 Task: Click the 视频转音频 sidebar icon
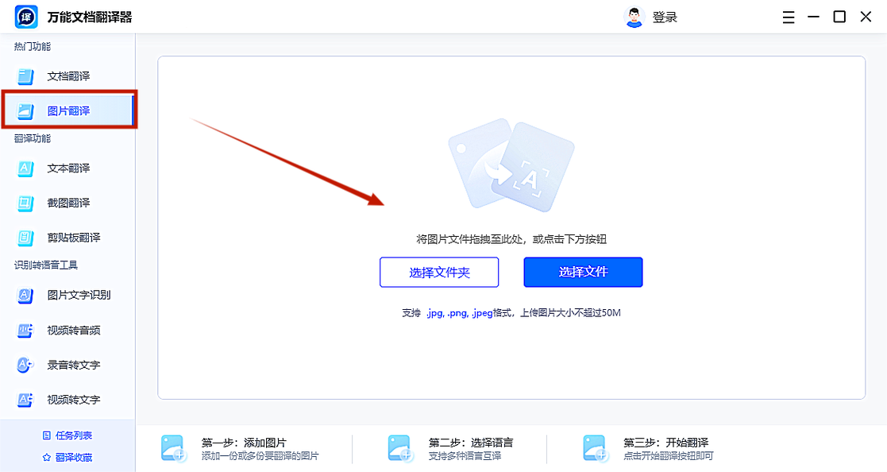pyautogui.click(x=25, y=331)
